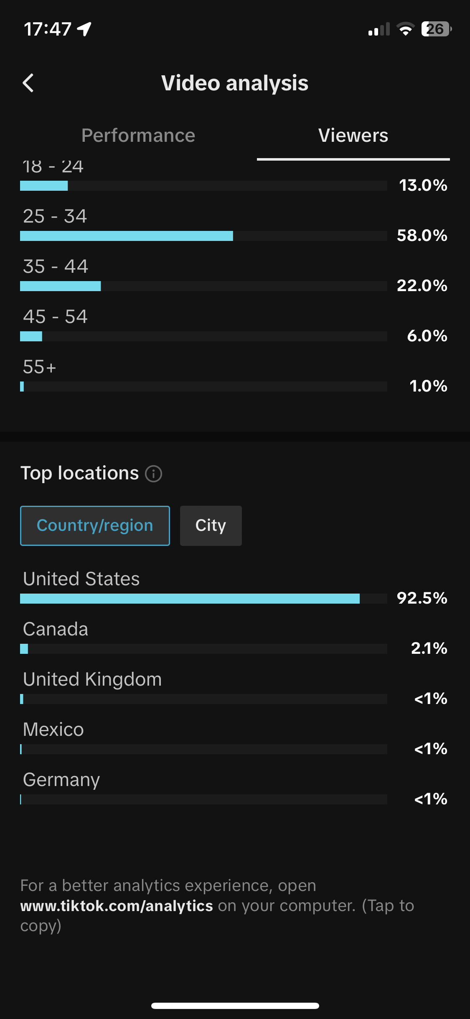
Task: Tap the location arrow in status bar
Action: [84, 29]
